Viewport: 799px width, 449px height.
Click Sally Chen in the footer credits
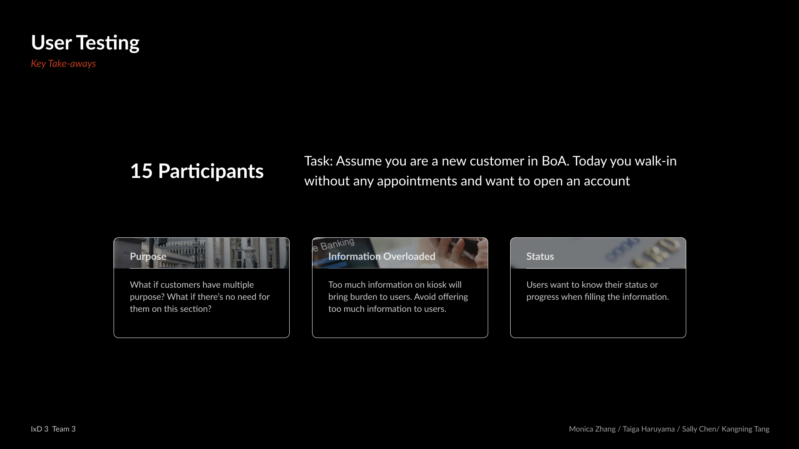coord(699,429)
